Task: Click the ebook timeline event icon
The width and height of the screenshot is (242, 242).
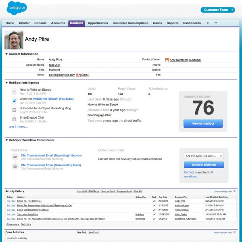Action: coord(14,92)
